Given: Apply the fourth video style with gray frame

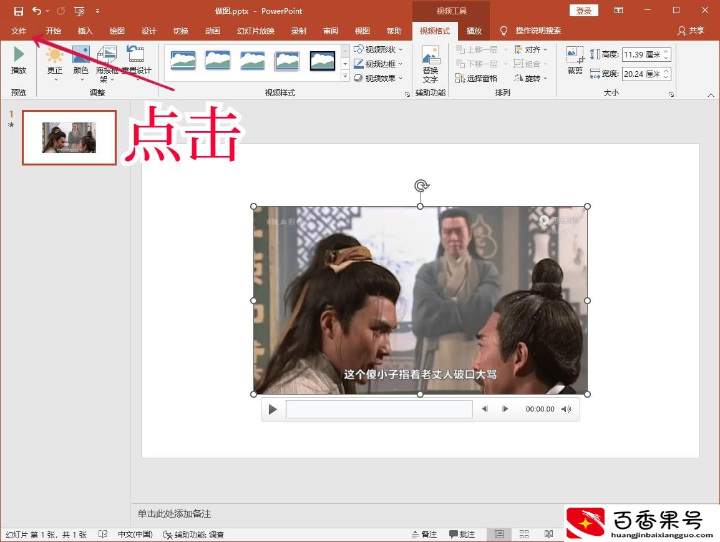Looking at the screenshot, I should [x=288, y=61].
